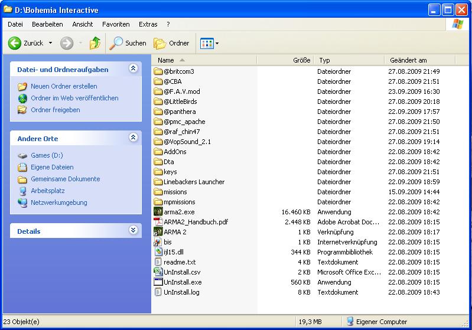Click the readme.txt document icon
Screen dimensions: 472x330
point(158,262)
